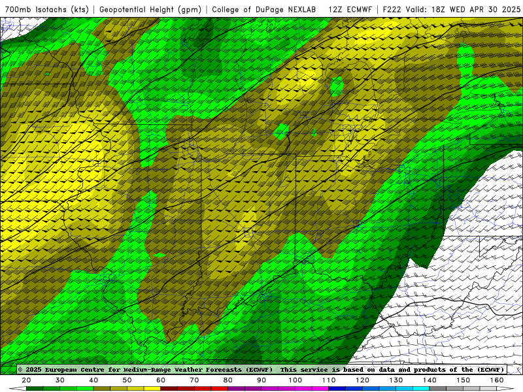523x392 pixels.
Task: Click the '20' label on the color scale
Action: click(x=26, y=380)
